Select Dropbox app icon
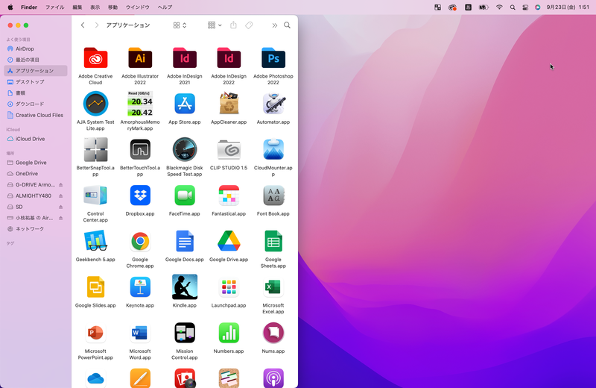596x388 pixels. 140,195
